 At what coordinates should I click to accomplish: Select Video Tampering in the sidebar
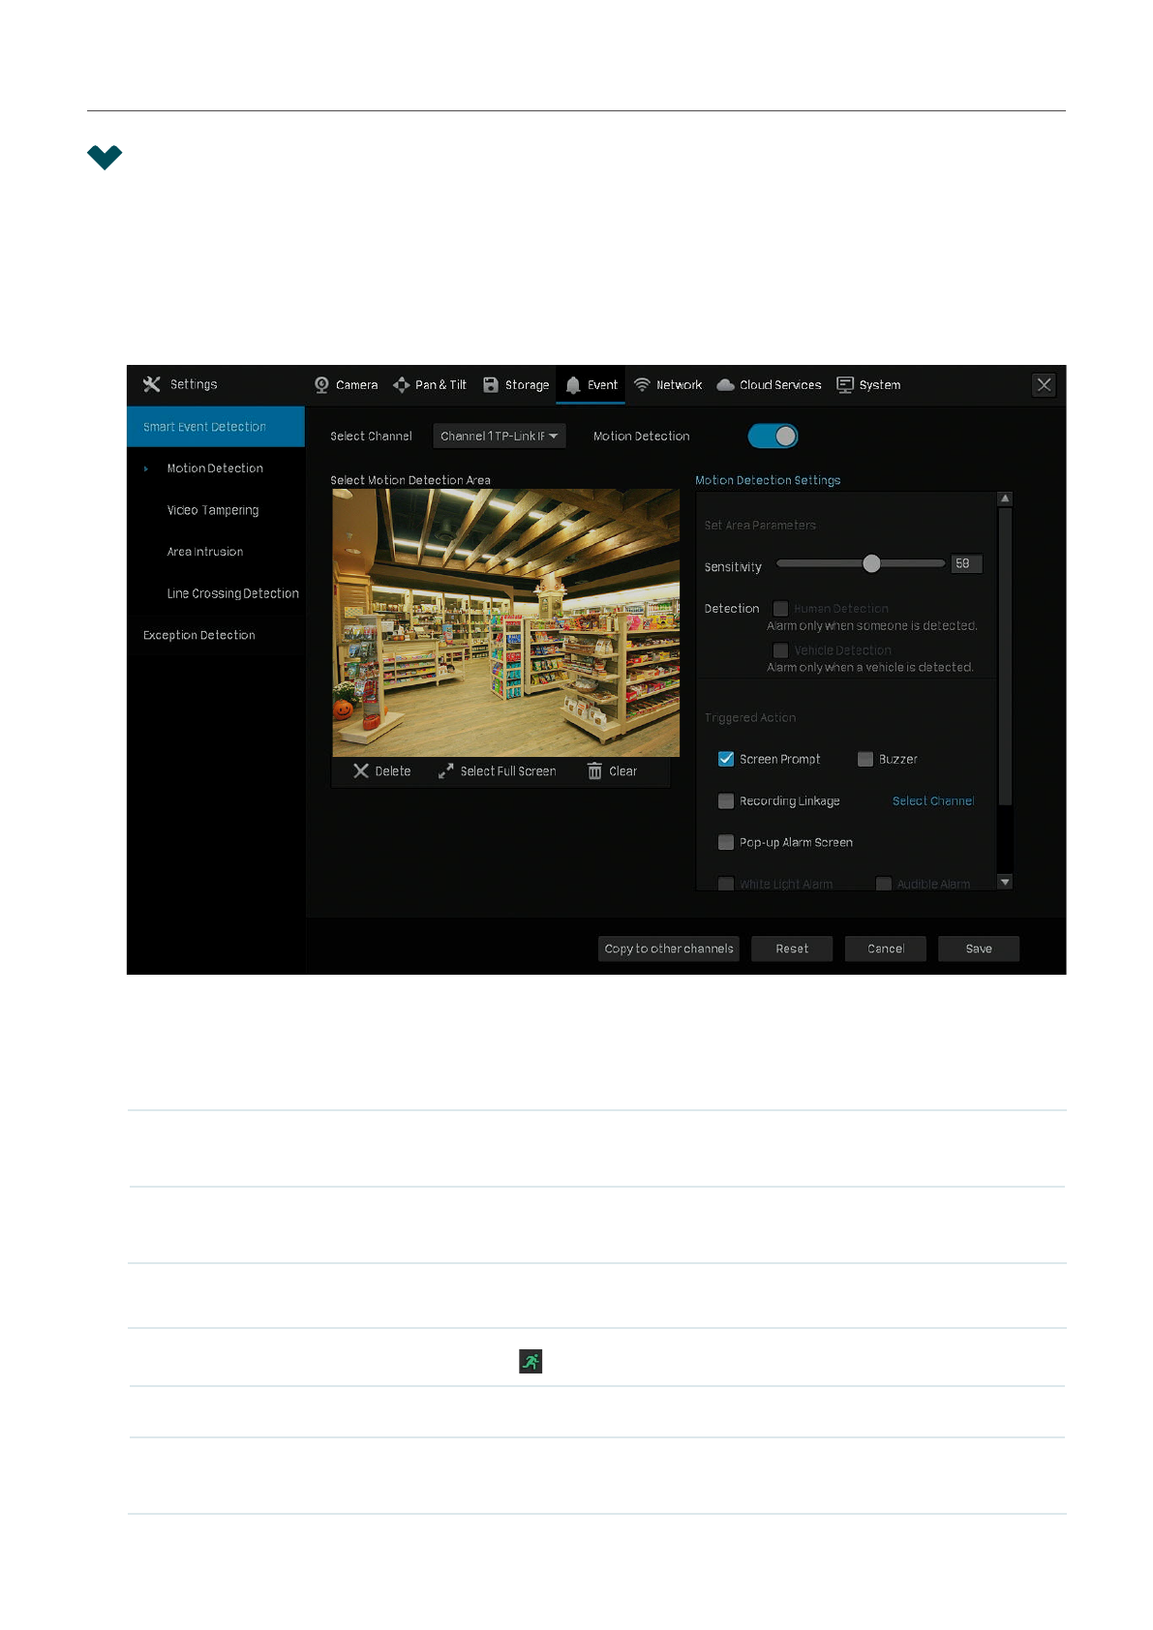tap(213, 511)
